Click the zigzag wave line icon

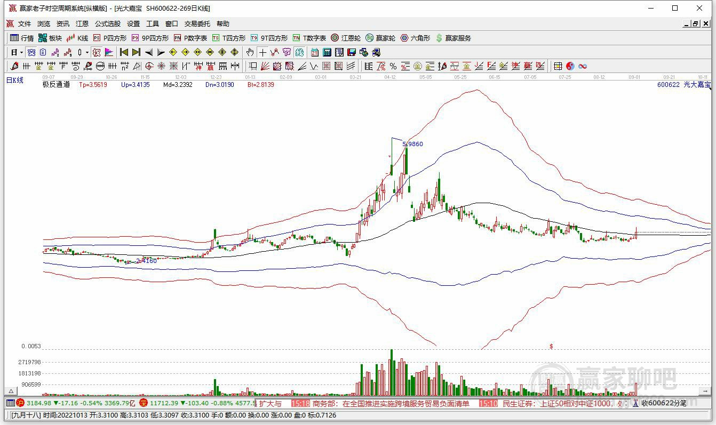coord(314,66)
